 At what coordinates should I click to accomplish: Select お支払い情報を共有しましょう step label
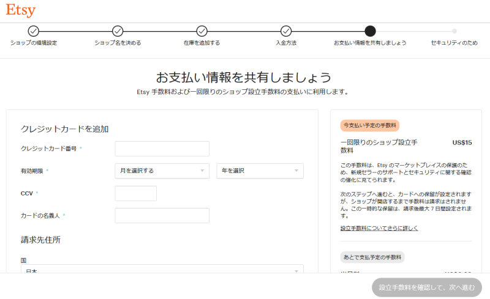[371, 43]
